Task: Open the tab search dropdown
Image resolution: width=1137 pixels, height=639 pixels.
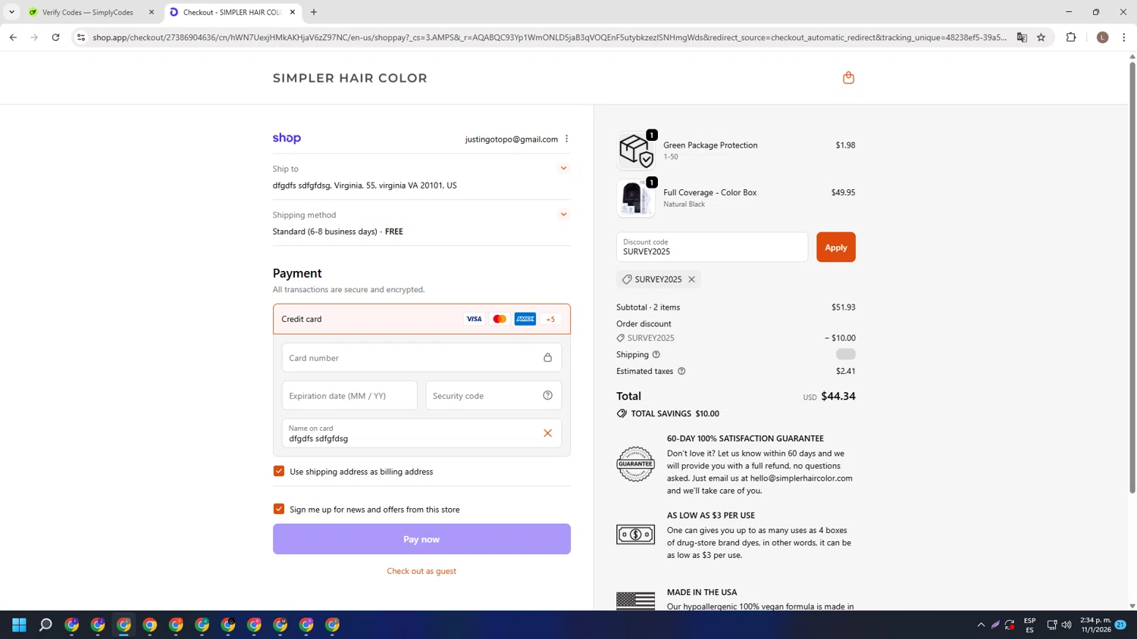Action: (11, 12)
